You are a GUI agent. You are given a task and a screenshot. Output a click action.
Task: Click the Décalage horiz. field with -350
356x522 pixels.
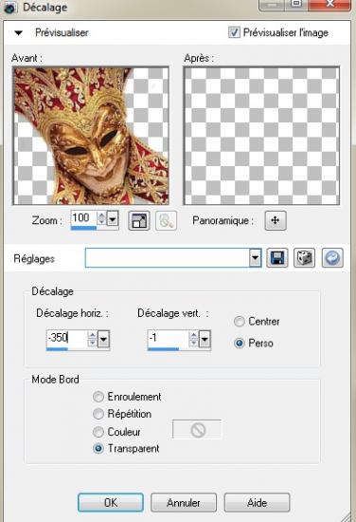[66, 338]
